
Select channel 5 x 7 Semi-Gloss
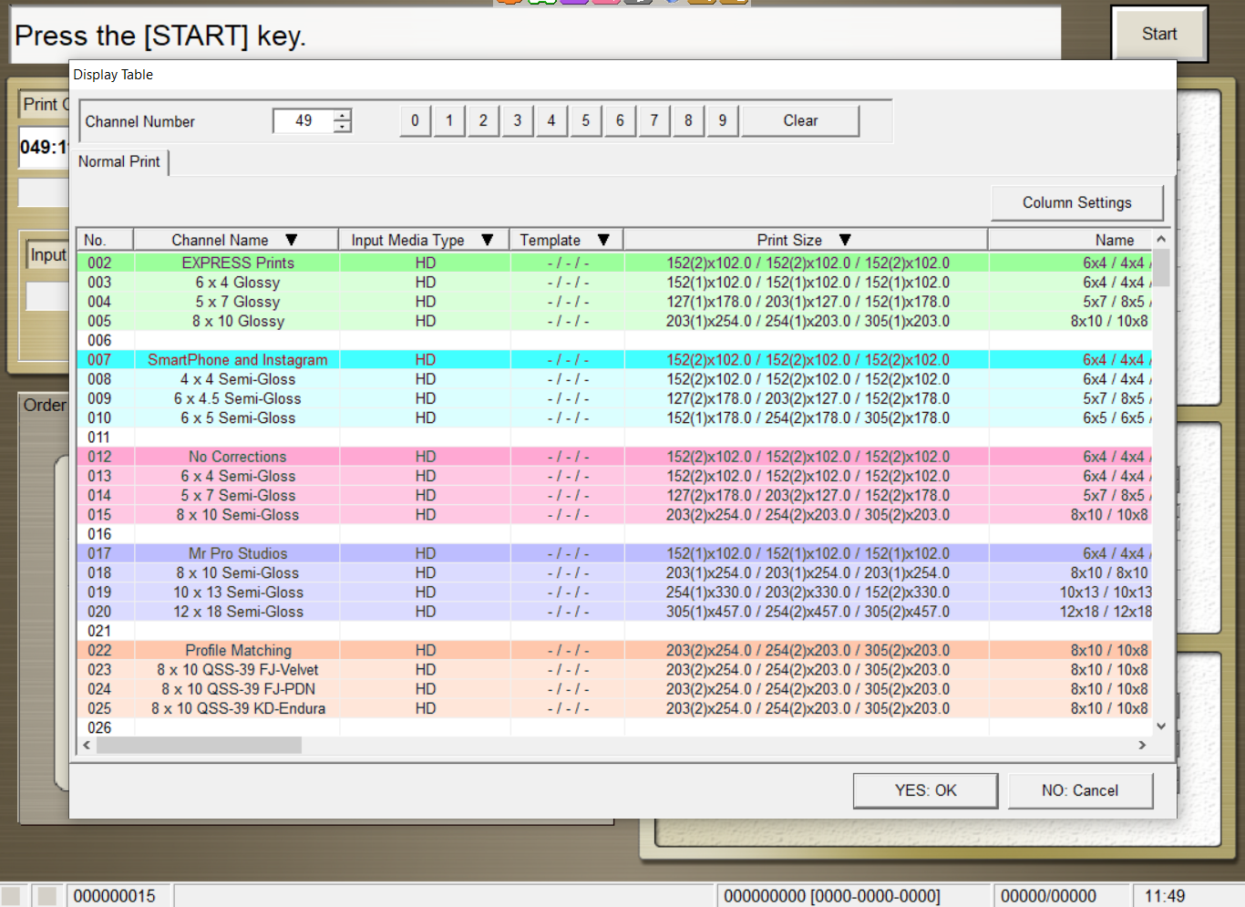click(x=615, y=495)
